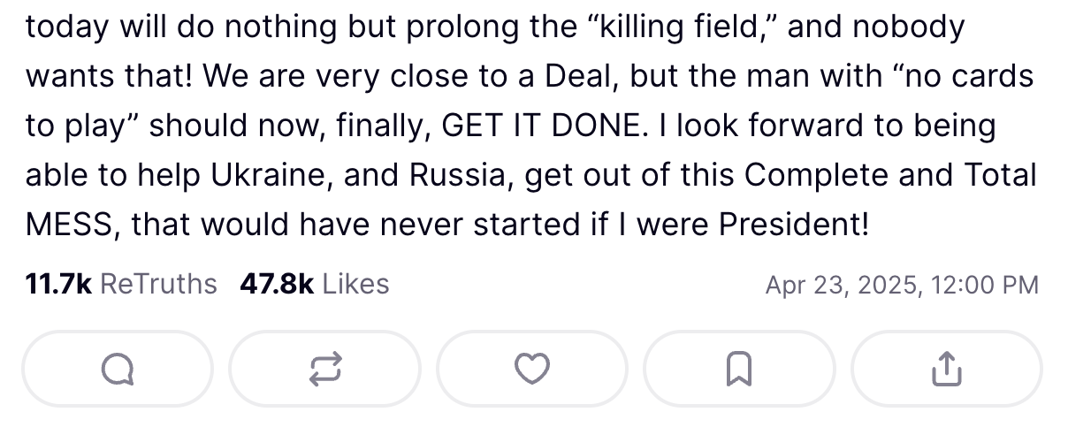The height and width of the screenshot is (435, 1068).
Task: Click the word "President!" ending the post
Action: coord(794,225)
